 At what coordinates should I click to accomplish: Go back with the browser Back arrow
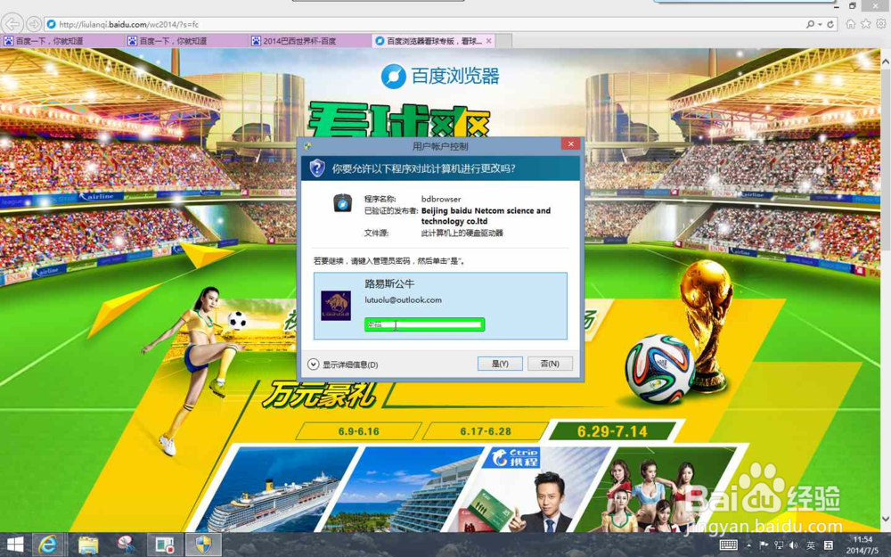(x=12, y=24)
